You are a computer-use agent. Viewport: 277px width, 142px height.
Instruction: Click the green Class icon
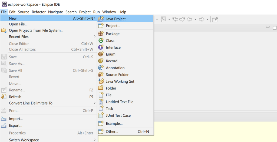point(101,40)
